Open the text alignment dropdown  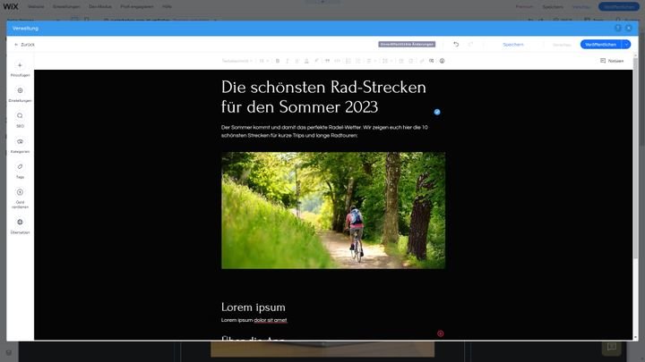click(x=371, y=61)
